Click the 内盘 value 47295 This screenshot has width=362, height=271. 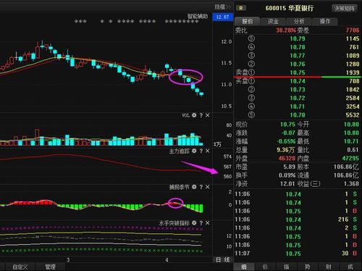[350, 158]
